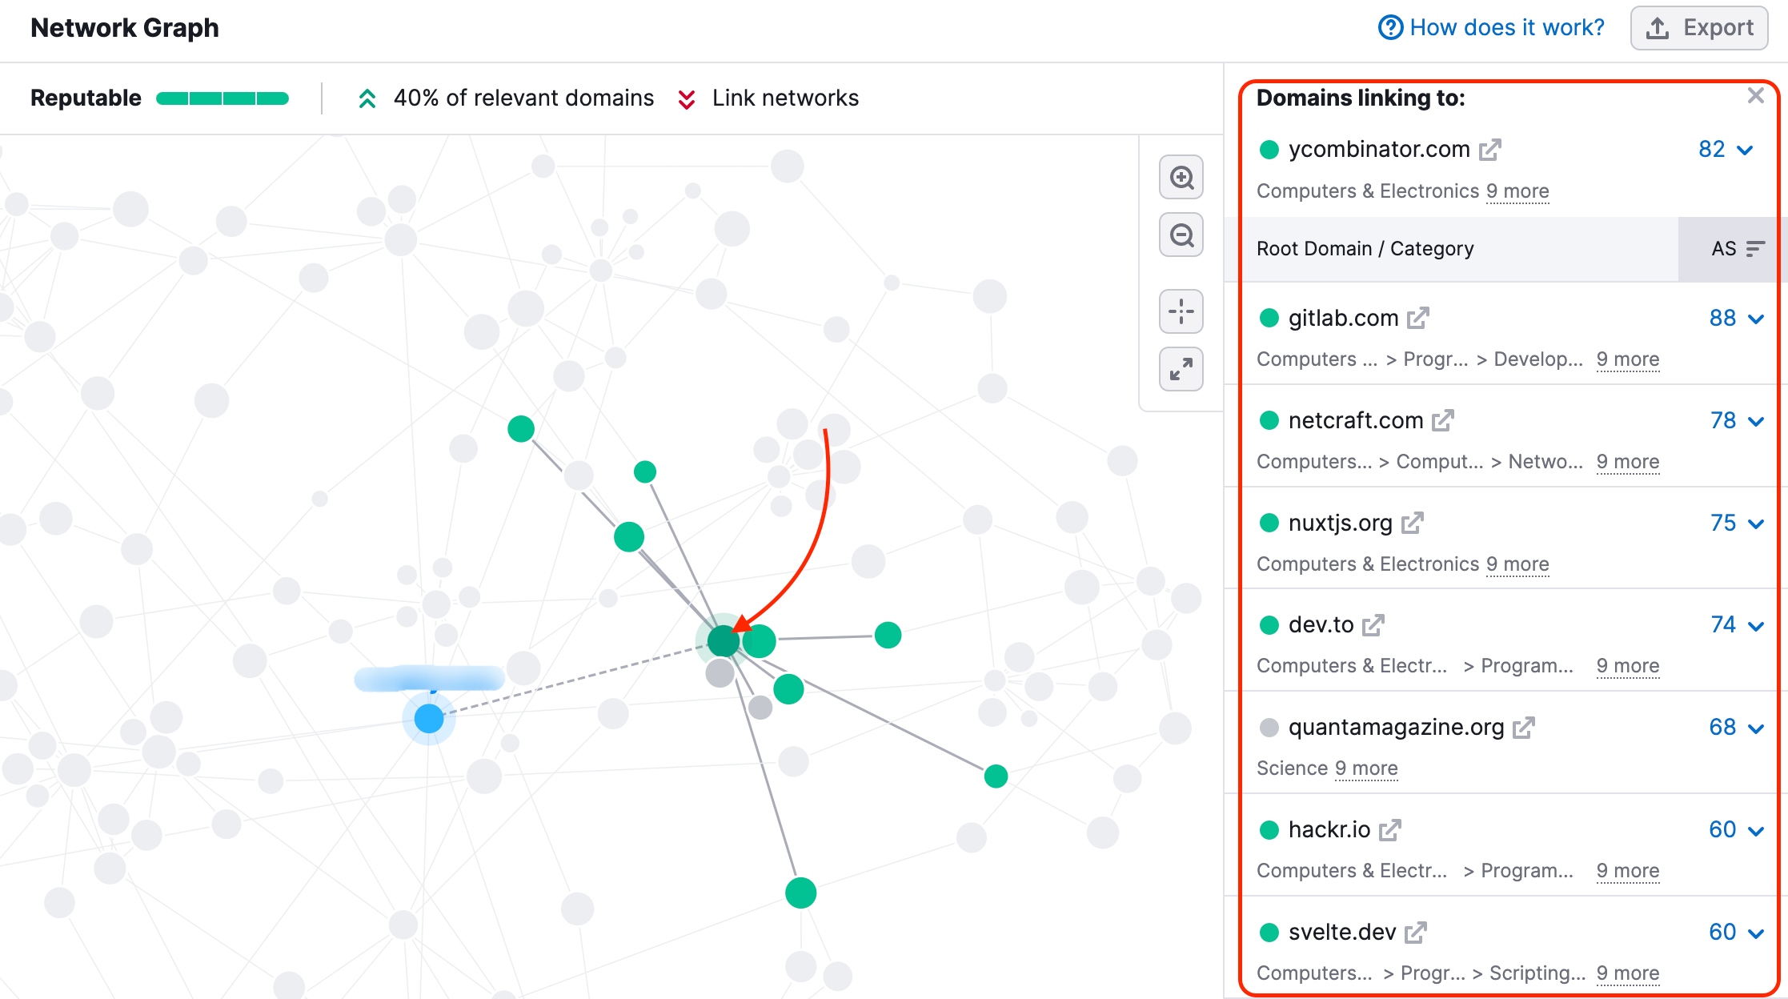Open quantamagazine.org external link icon
This screenshot has width=1788, height=999.
(x=1524, y=728)
